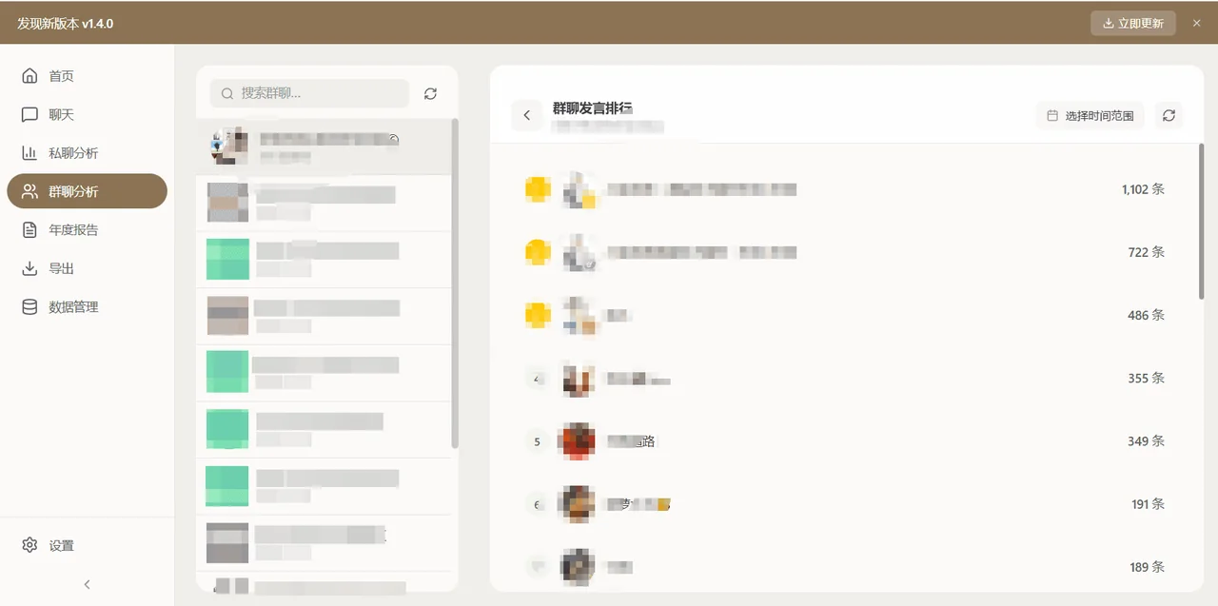Click the gear icon beside 设置
Screen dimensions: 1218x606
29,545
